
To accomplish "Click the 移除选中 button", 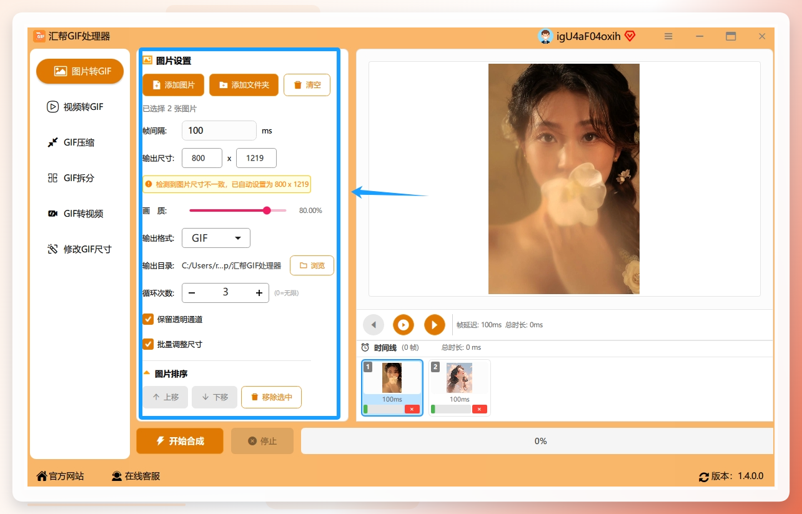I will click(x=271, y=397).
